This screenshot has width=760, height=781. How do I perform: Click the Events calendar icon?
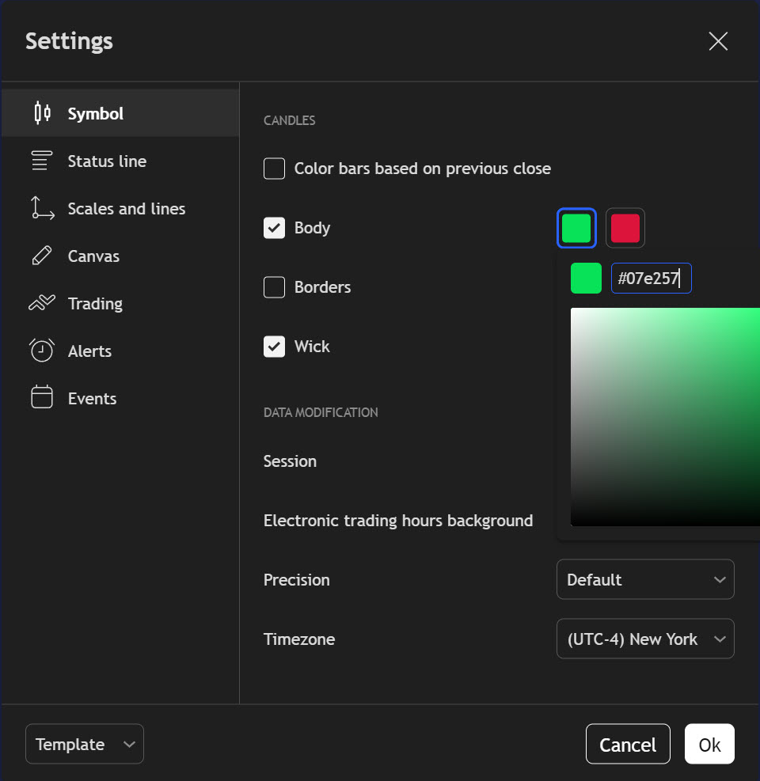pyautogui.click(x=42, y=398)
